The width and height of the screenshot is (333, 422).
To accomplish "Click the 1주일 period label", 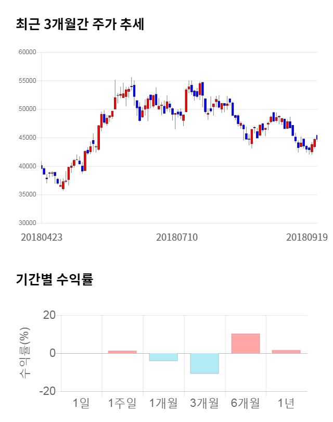I will (122, 403).
